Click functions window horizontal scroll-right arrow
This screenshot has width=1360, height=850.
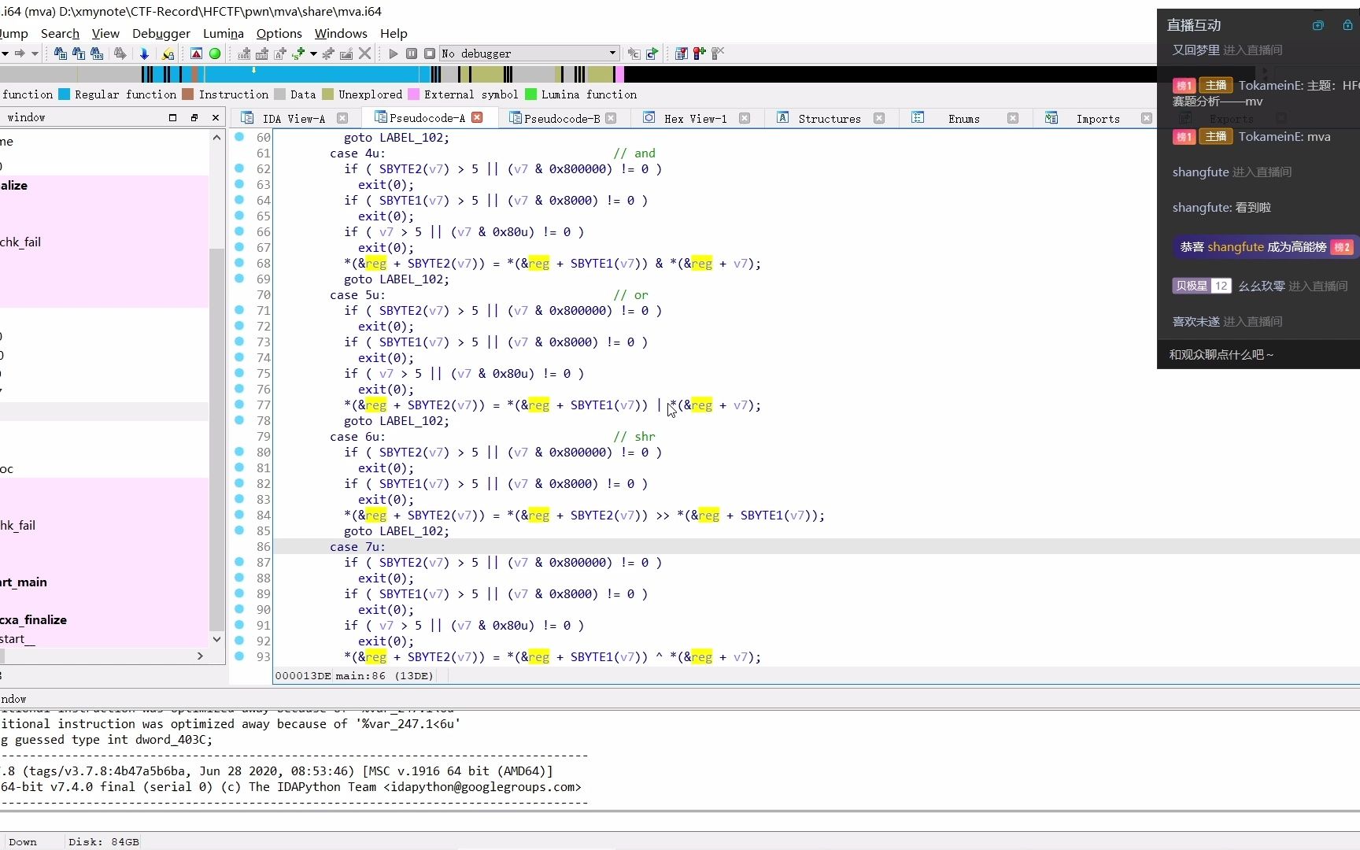point(200,656)
